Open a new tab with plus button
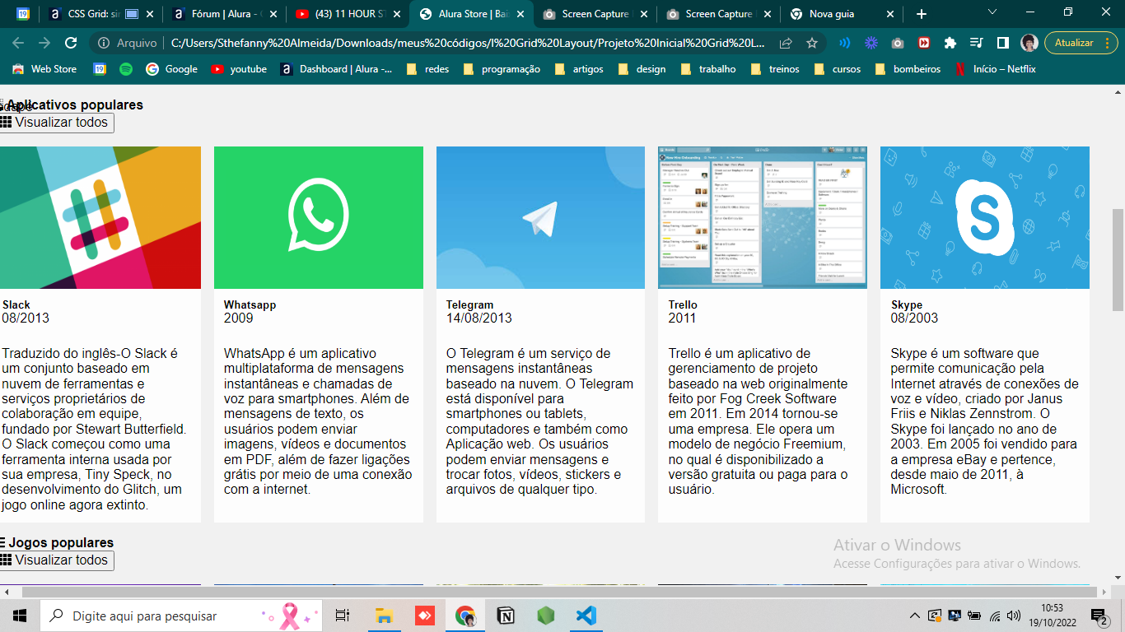 [x=921, y=14]
